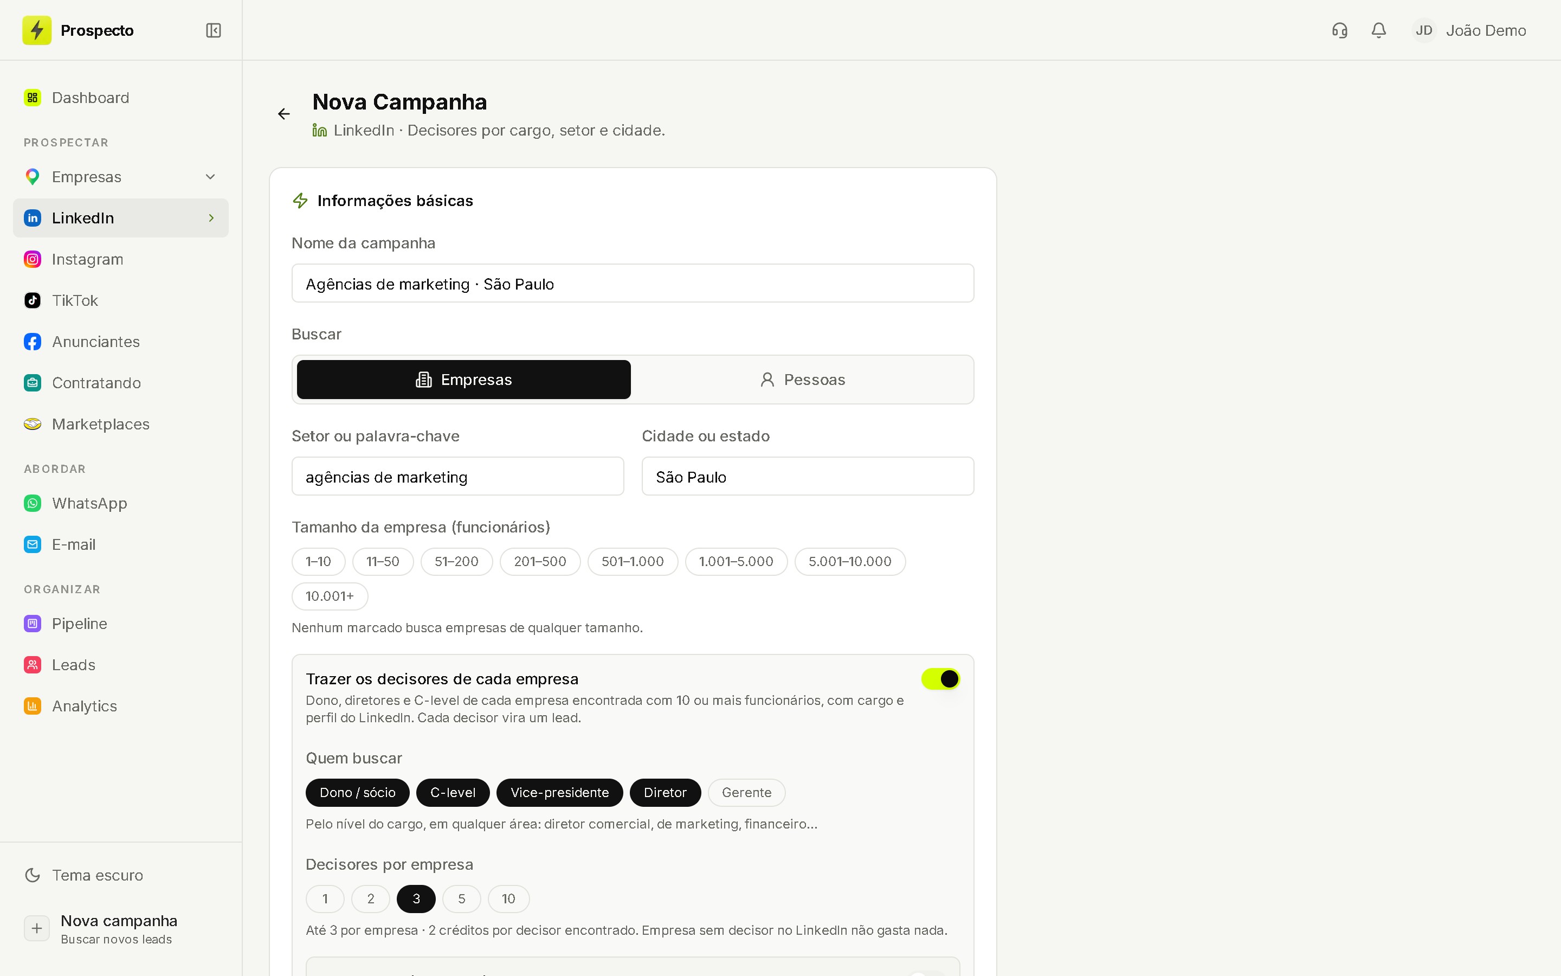Click the Prospecto lightning logo icon
The image size is (1561, 976).
[x=37, y=30]
